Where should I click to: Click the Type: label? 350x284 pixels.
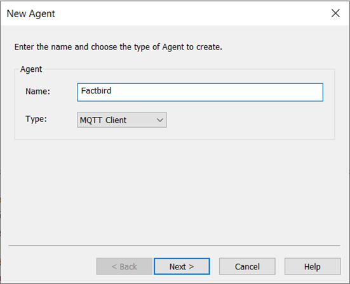pos(36,119)
